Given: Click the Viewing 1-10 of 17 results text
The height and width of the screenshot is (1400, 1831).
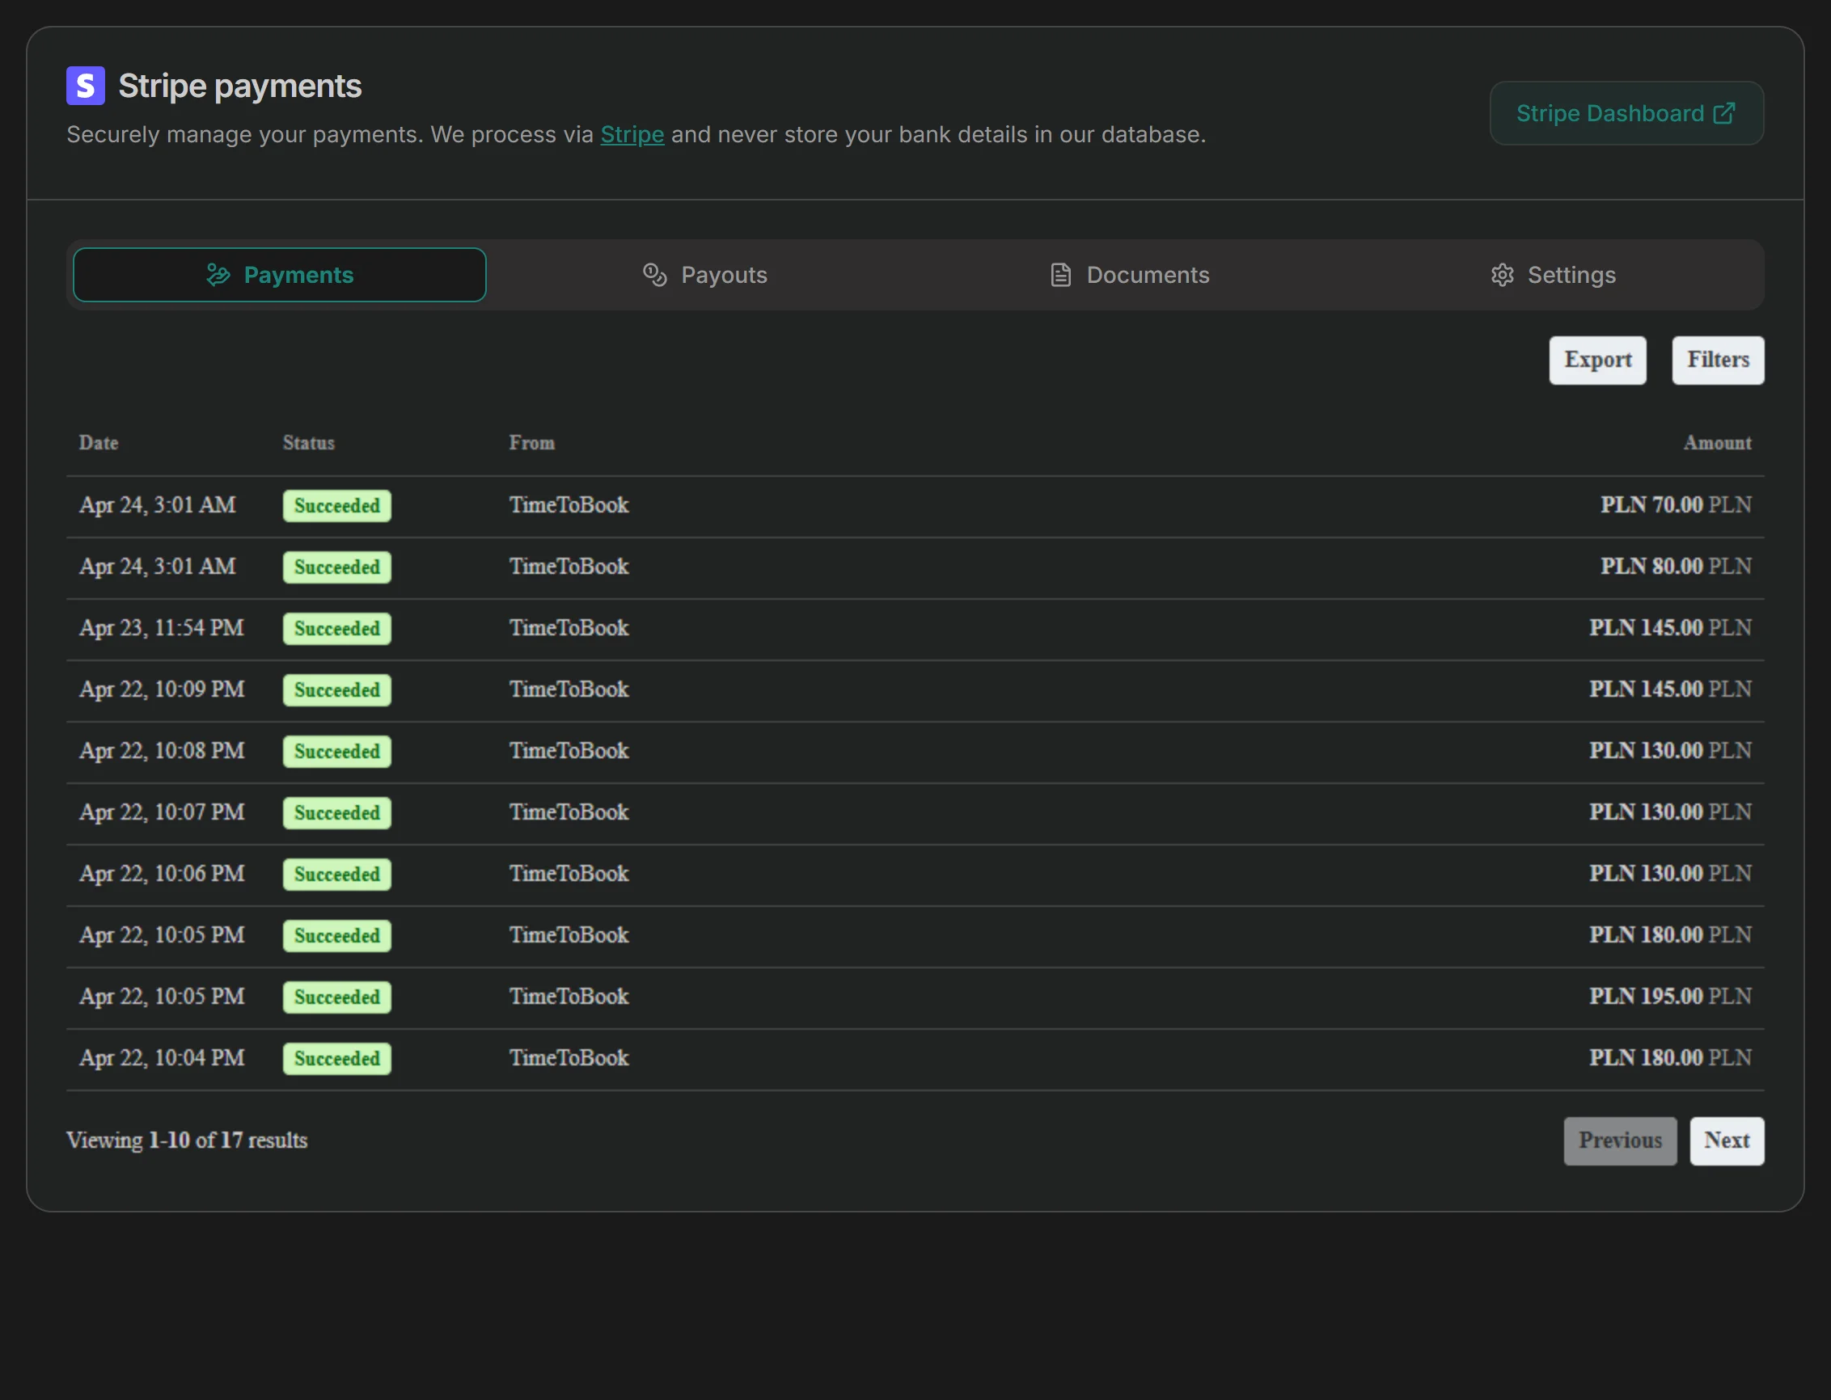Looking at the screenshot, I should pos(187,1141).
